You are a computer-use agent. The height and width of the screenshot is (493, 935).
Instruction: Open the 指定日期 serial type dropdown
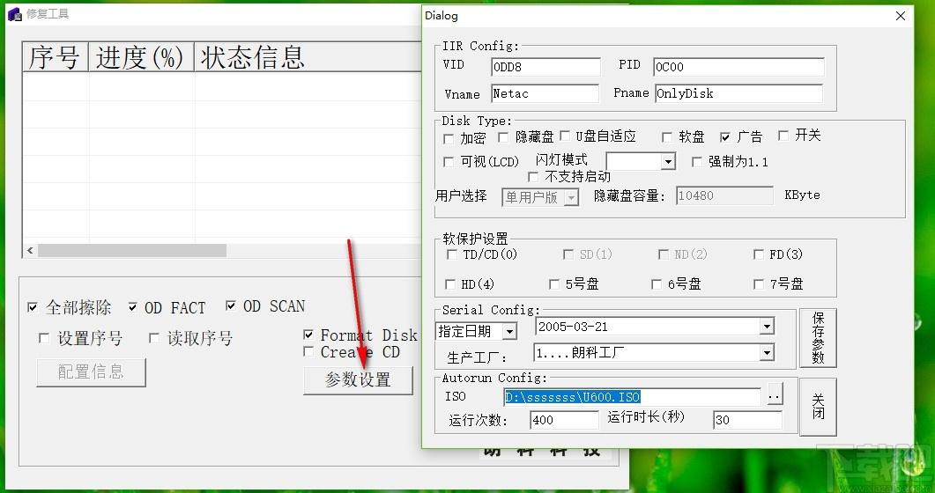(509, 331)
